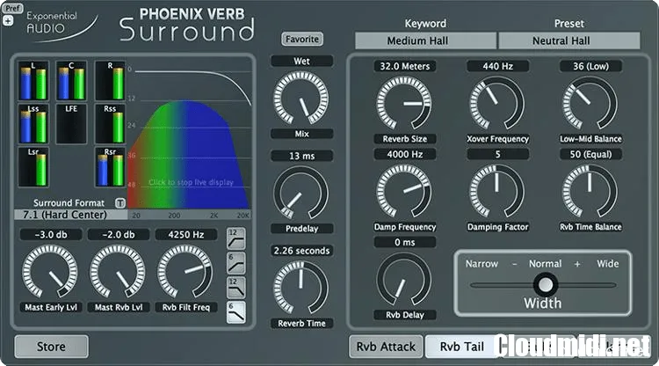Toggle the LFE channel meter
This screenshot has width=659, height=366.
pos(72,121)
